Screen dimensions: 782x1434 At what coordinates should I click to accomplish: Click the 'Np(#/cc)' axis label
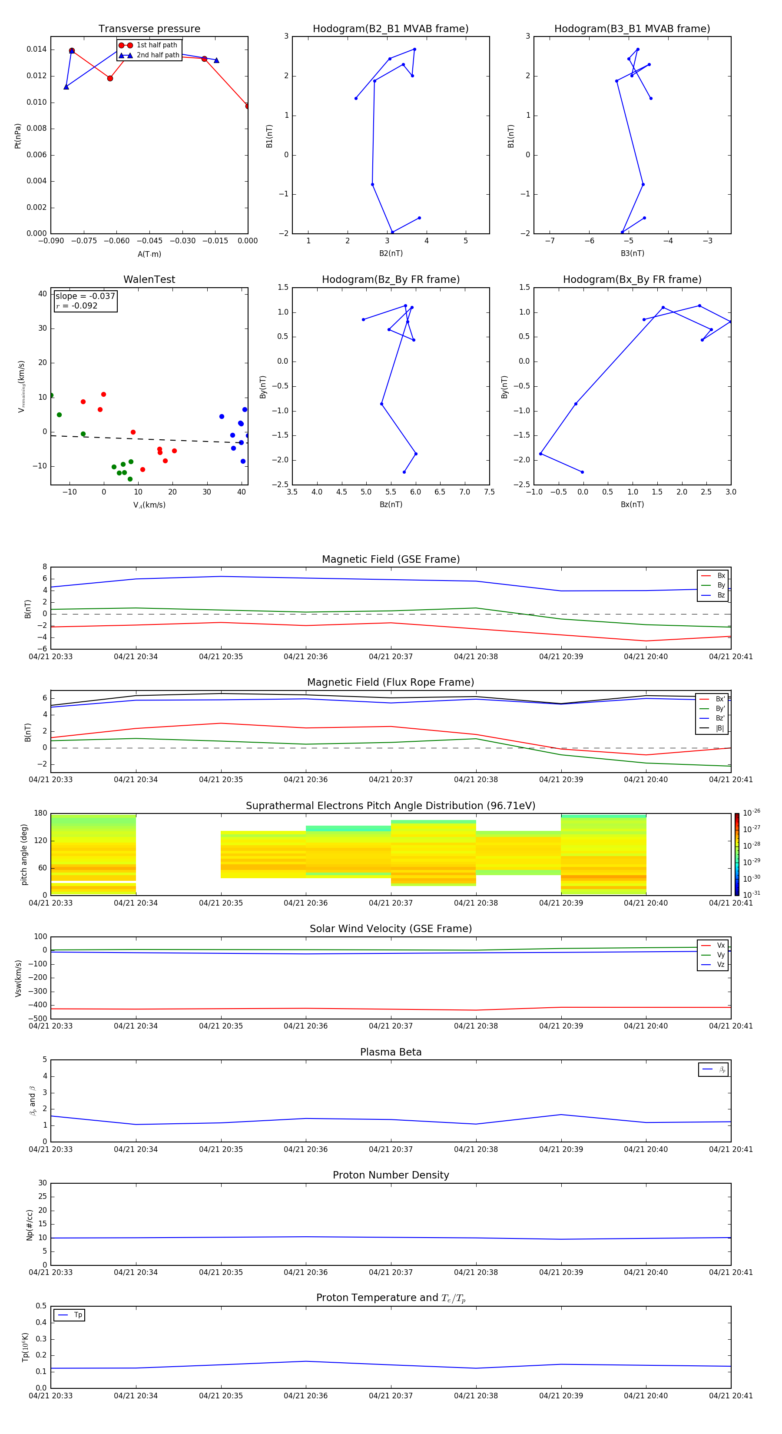pyautogui.click(x=30, y=1225)
